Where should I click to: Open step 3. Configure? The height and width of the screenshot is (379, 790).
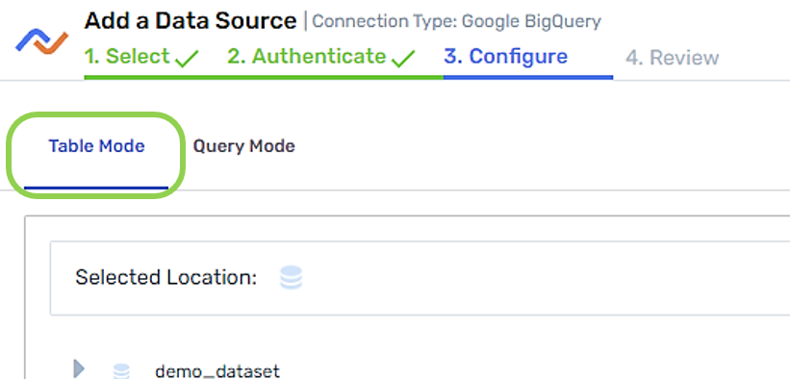pyautogui.click(x=505, y=57)
